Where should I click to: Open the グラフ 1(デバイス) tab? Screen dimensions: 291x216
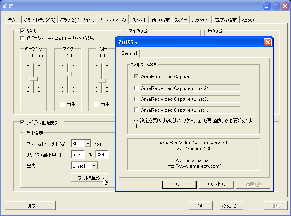click(40, 20)
